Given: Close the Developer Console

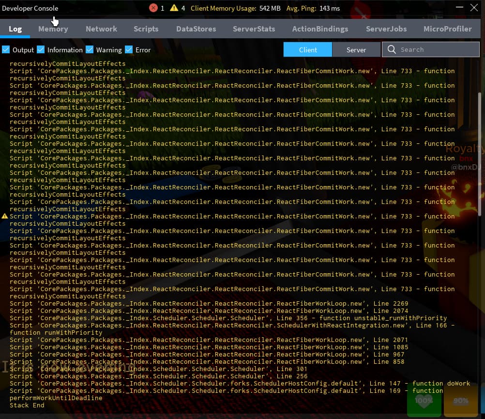Looking at the screenshot, I should (474, 7).
